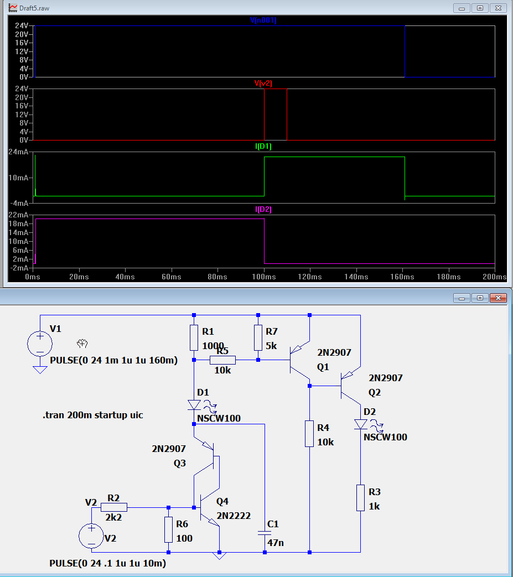Viewport: 513px width, 577px height.
Task: Close the schematic window with red X
Action: click(498, 298)
